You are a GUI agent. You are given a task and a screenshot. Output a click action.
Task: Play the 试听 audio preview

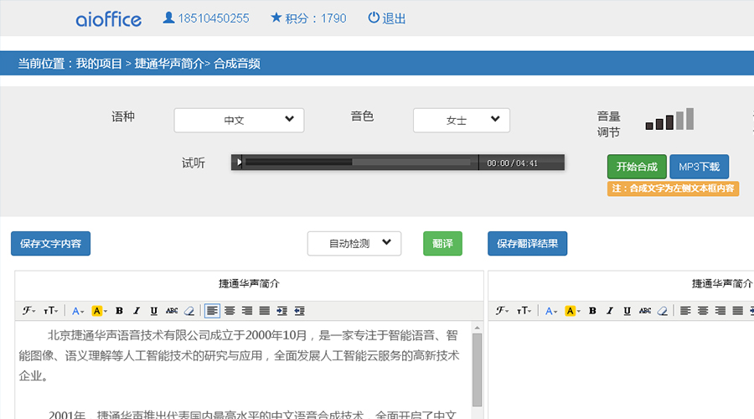[240, 163]
